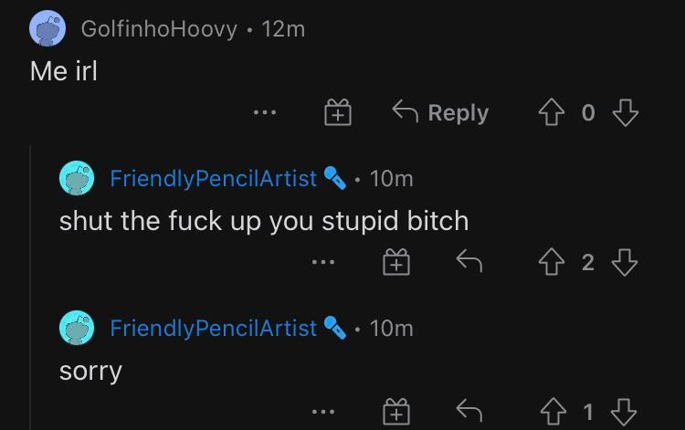This screenshot has height=430, width=685.
Task: Award the comment with 2 points
Action: coord(395,264)
